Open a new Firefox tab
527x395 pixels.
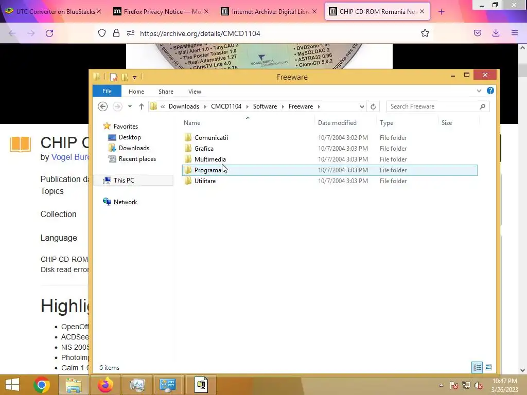coord(441,12)
